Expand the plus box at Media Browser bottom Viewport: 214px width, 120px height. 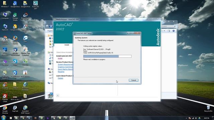click(58, 95)
